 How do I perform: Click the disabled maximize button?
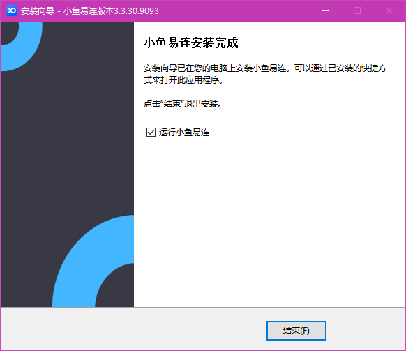357,11
